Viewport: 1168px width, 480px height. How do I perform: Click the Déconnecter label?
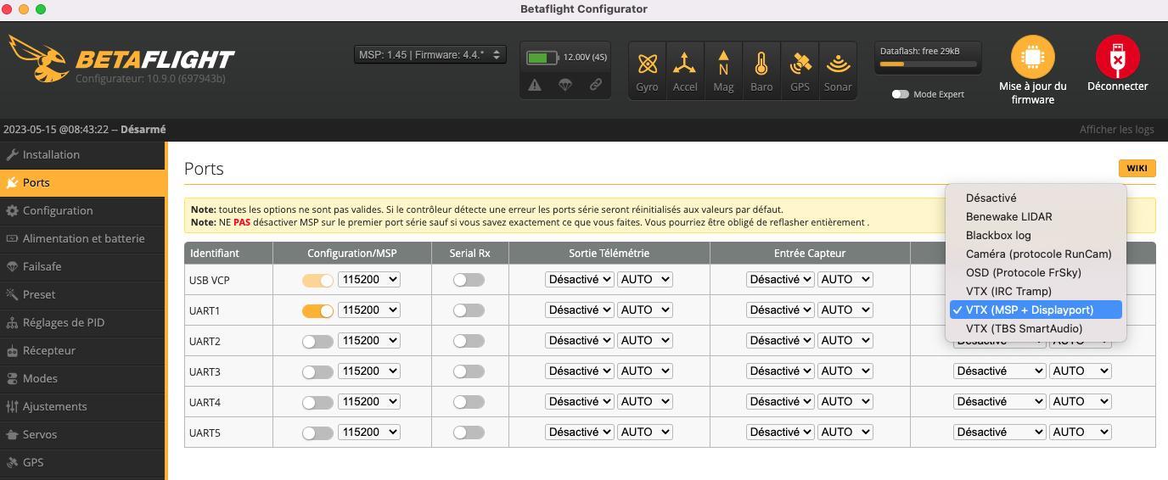click(x=1117, y=86)
